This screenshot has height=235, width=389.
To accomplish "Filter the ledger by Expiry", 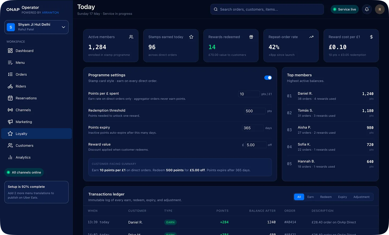I will (342, 197).
